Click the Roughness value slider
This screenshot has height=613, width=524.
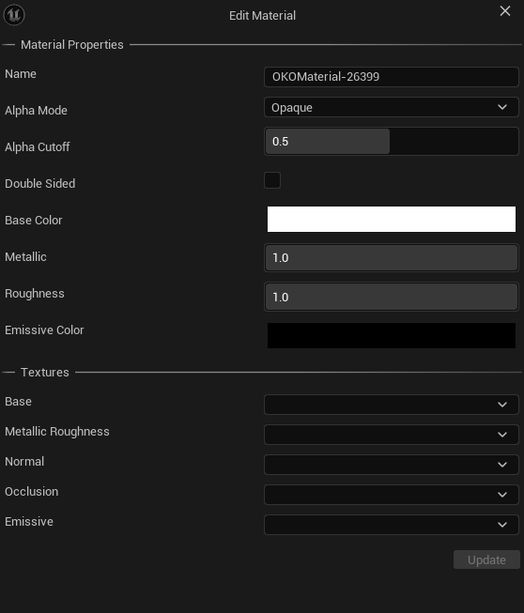(392, 297)
